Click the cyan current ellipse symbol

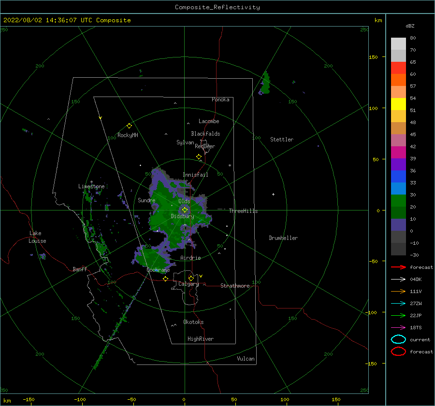(398, 339)
